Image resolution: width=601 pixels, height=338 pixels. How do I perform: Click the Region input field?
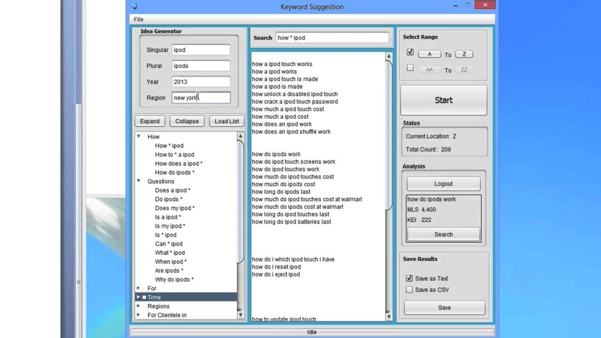tap(201, 98)
